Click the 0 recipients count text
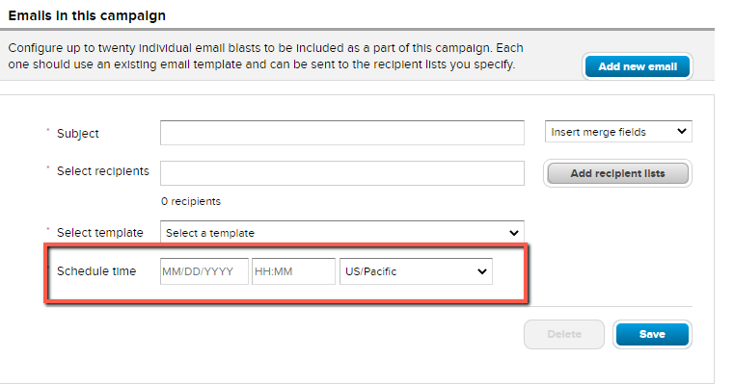The image size is (734, 384). tap(191, 201)
